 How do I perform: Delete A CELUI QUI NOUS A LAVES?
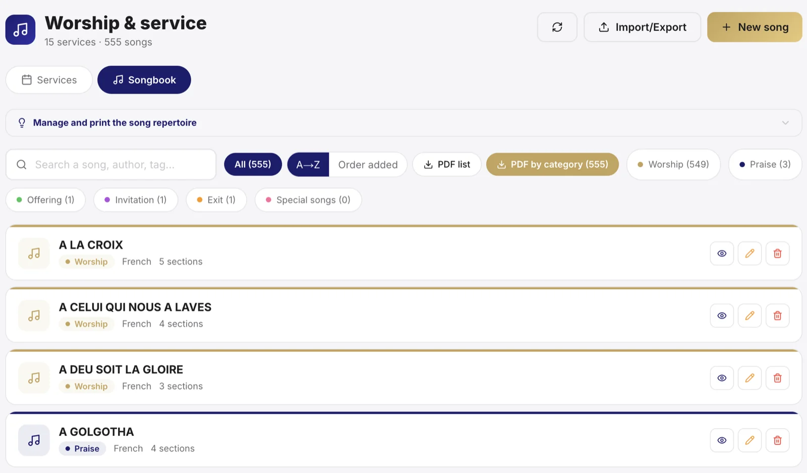point(777,316)
